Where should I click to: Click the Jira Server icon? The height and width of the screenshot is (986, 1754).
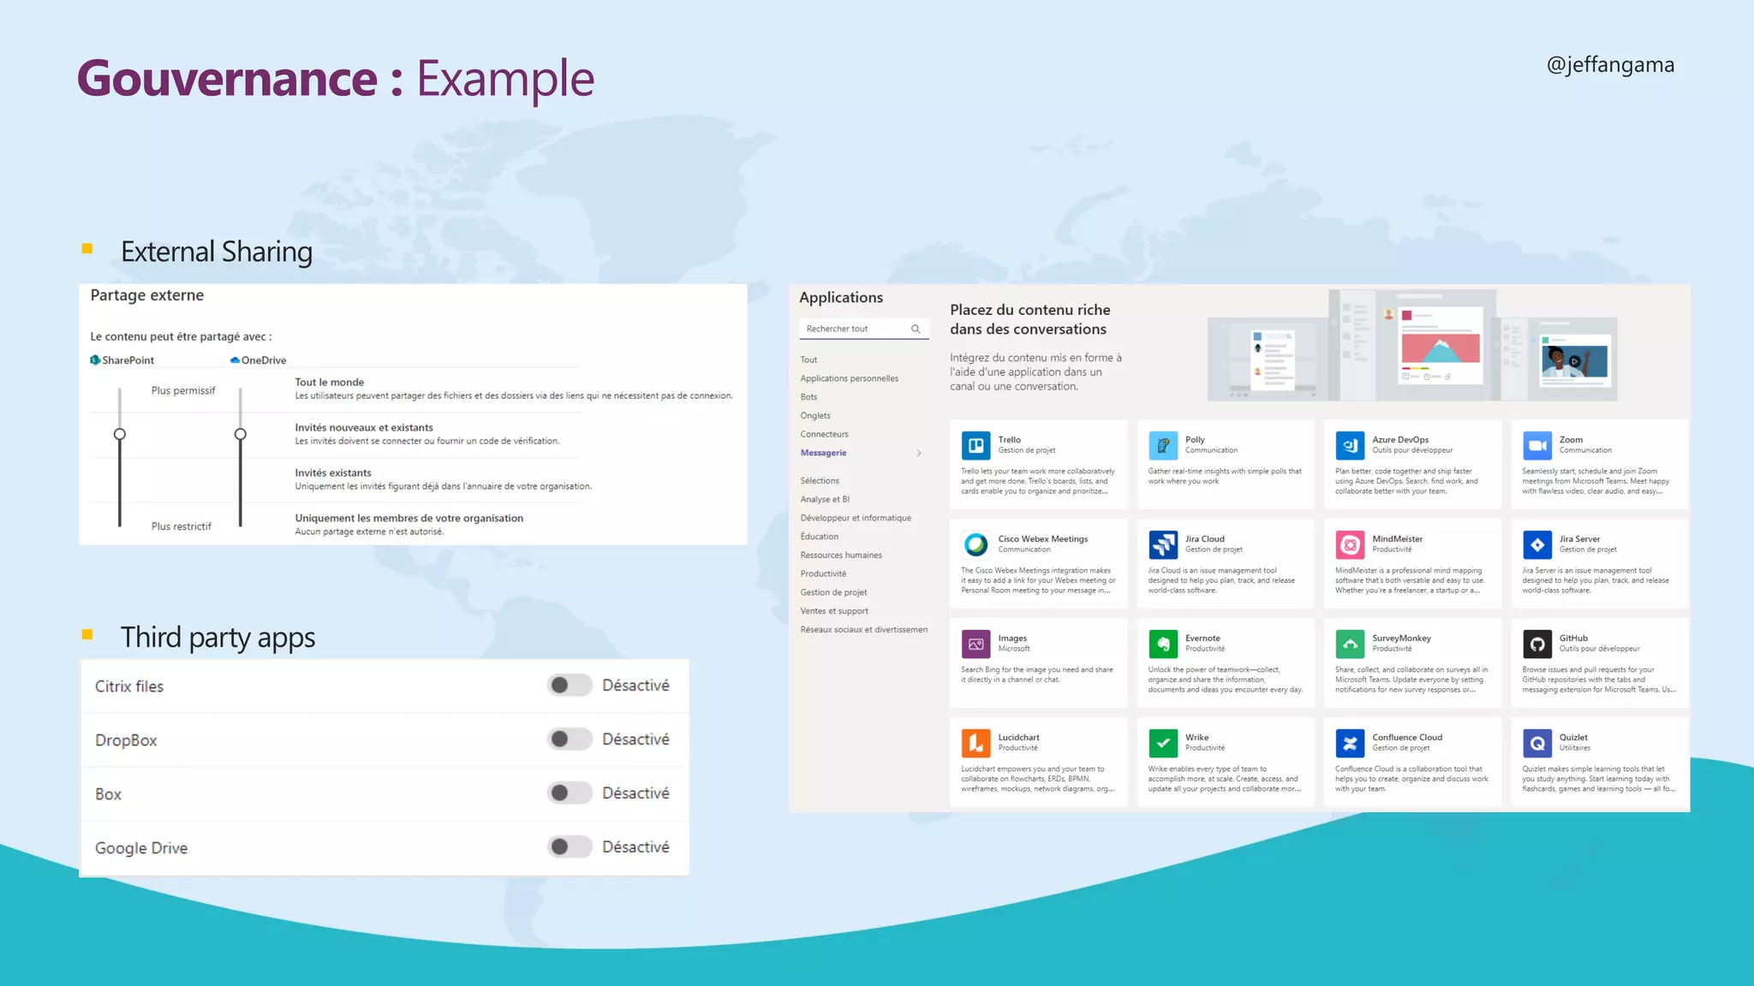click(1537, 544)
